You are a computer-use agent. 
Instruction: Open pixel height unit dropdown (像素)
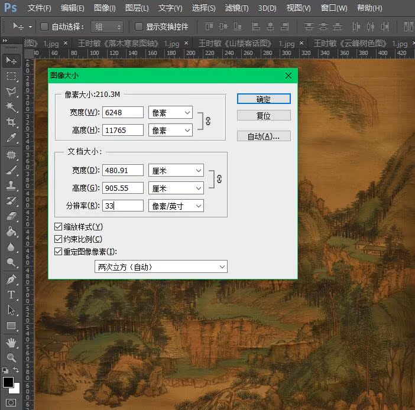click(170, 130)
